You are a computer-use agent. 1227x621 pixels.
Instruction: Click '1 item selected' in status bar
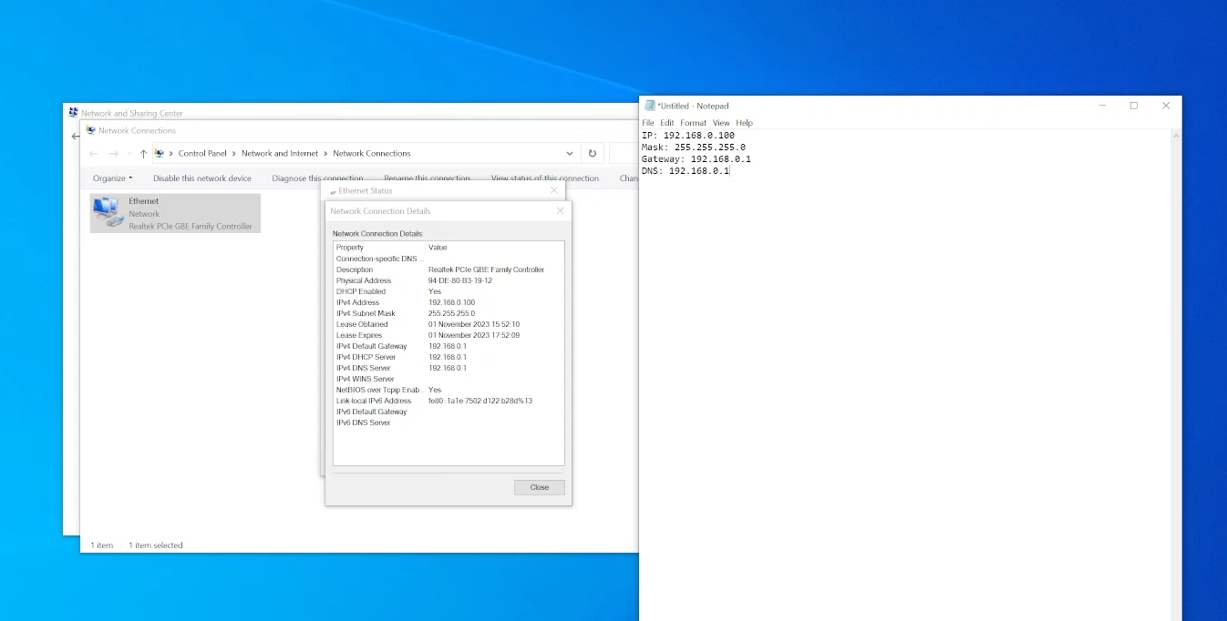coord(155,545)
